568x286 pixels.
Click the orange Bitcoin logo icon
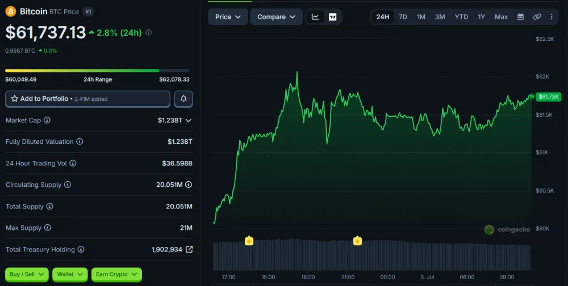click(x=10, y=11)
